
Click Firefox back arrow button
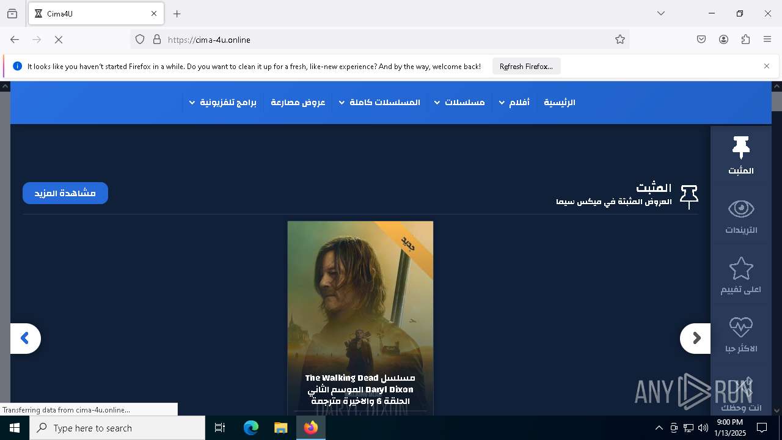[x=15, y=40]
